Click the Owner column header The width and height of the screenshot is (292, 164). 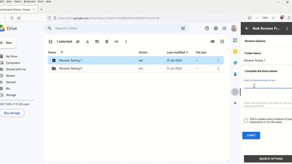point(143,52)
